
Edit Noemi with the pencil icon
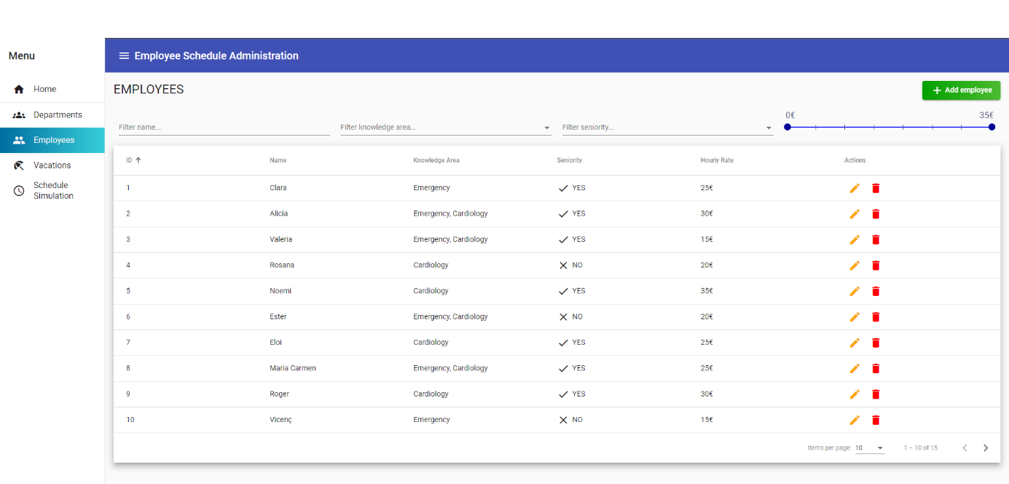coord(855,291)
